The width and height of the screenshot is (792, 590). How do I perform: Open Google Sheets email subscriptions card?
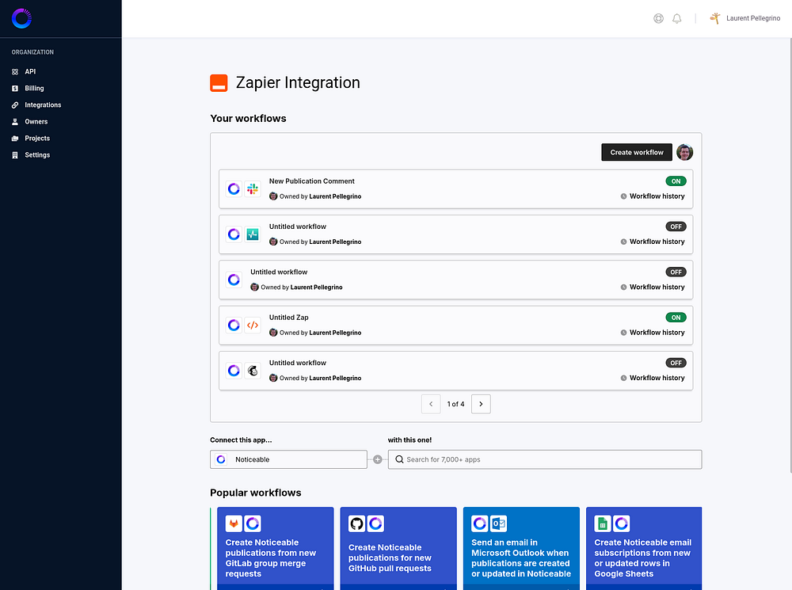(x=644, y=549)
